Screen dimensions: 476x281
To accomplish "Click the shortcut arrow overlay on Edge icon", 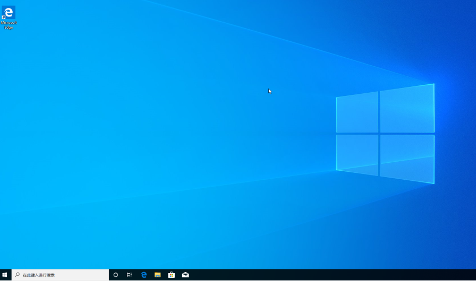I will tap(4, 17).
